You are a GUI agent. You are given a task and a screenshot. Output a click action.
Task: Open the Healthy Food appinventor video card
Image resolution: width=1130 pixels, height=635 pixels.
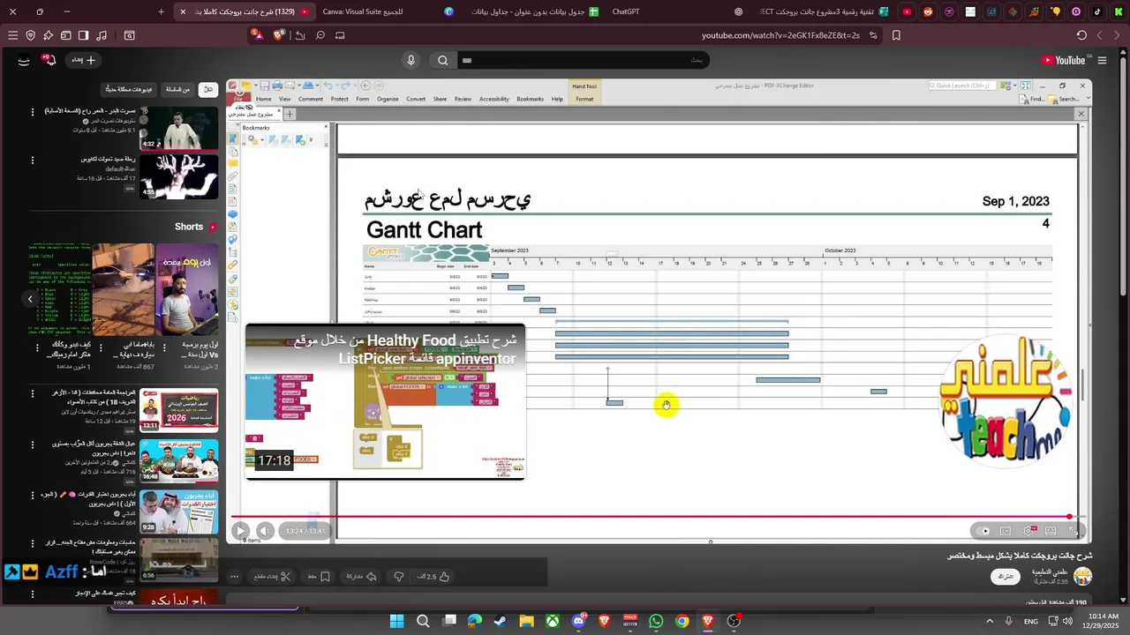coord(385,402)
